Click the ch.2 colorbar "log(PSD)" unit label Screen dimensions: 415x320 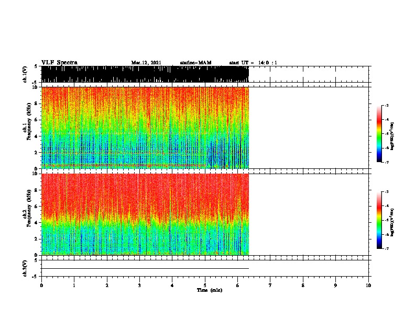(392, 222)
